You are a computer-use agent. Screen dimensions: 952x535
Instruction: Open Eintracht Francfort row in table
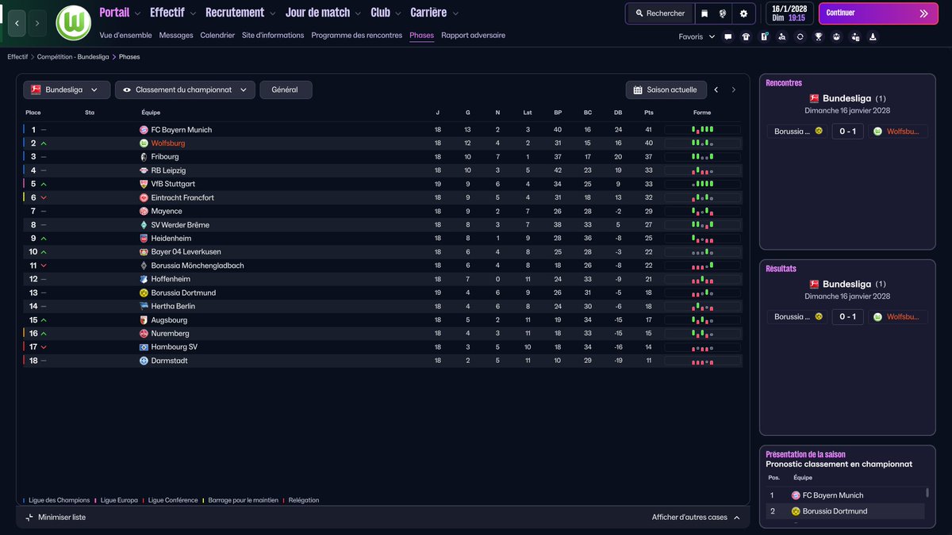coord(382,198)
